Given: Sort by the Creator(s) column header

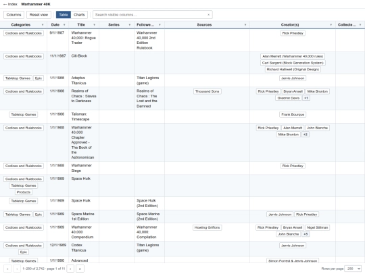Looking at the screenshot, I should 290,25.
